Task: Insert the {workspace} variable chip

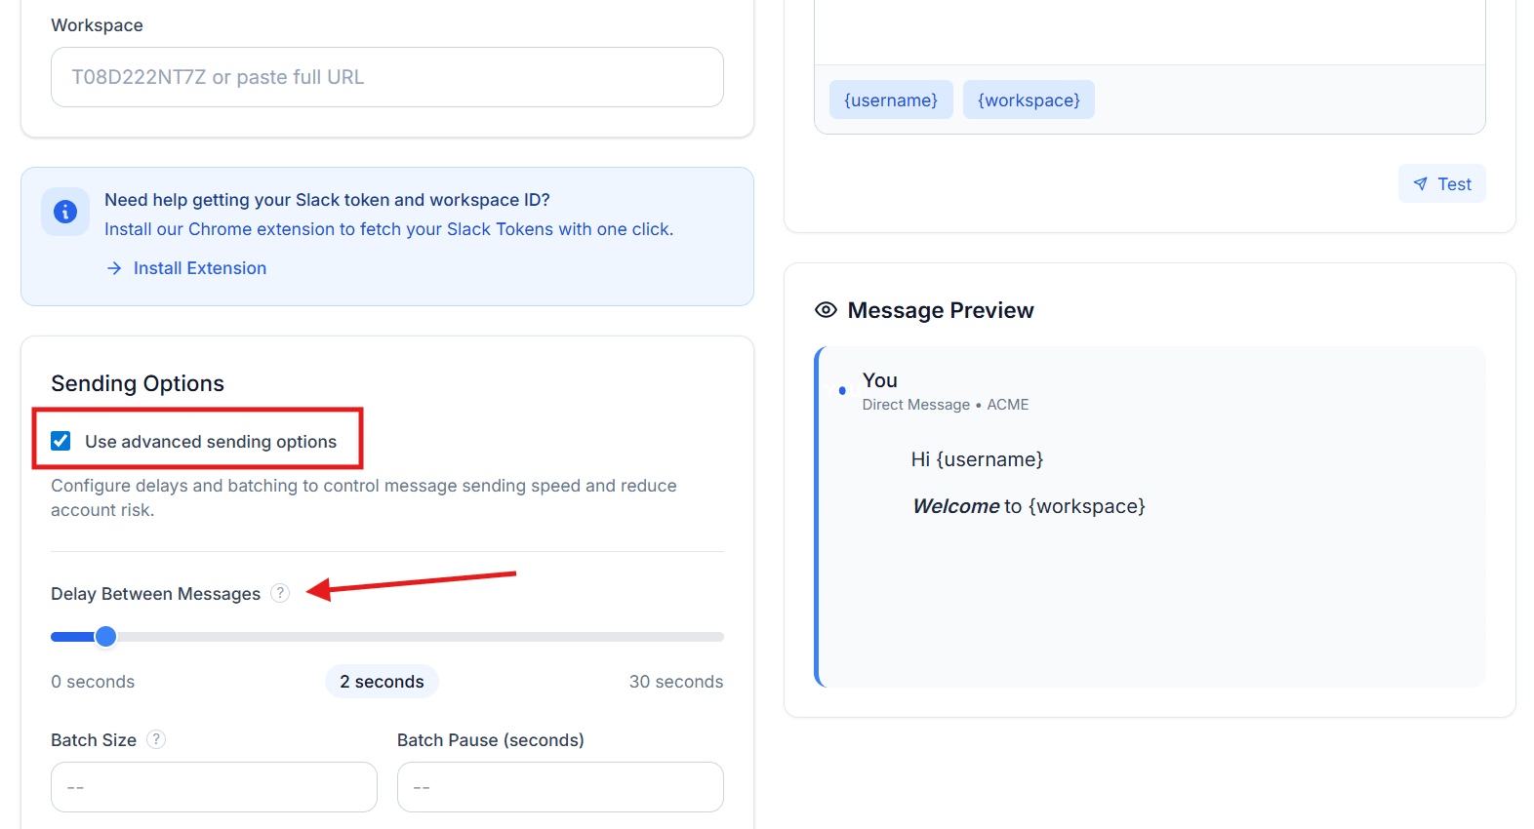Action: click(x=1029, y=100)
